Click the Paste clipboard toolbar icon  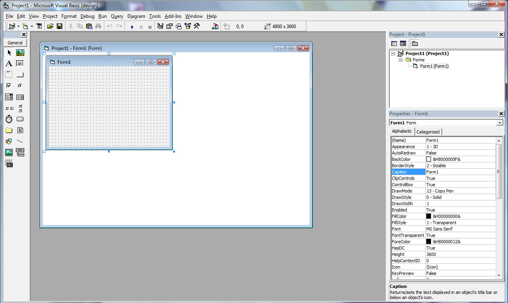[x=89, y=27]
